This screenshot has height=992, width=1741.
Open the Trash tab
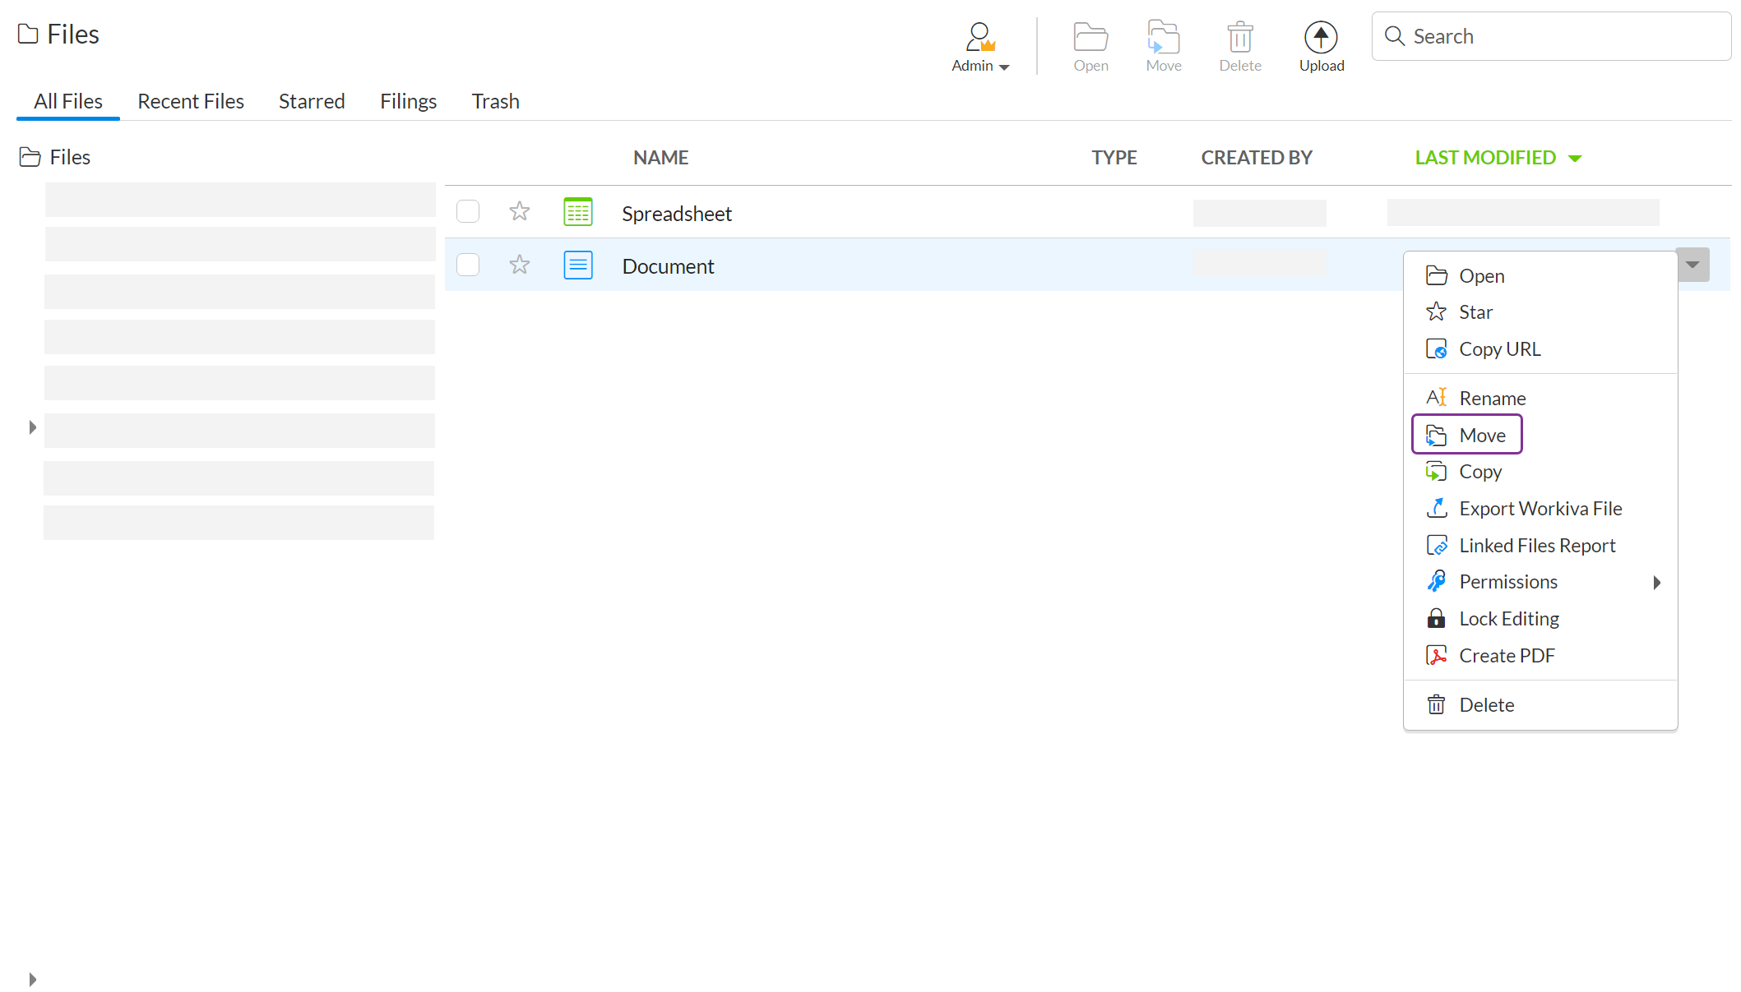(x=495, y=101)
